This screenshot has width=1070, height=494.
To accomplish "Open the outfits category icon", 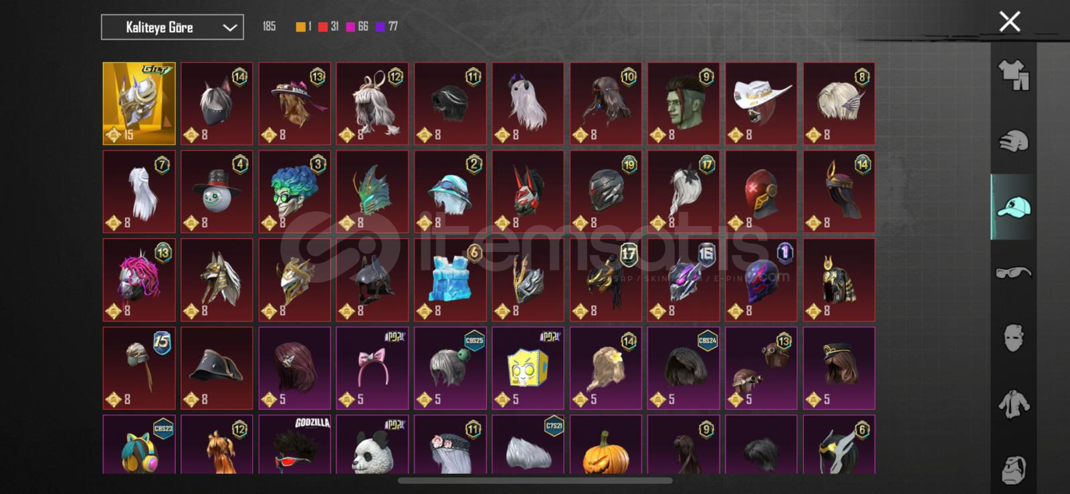I will [x=1013, y=75].
